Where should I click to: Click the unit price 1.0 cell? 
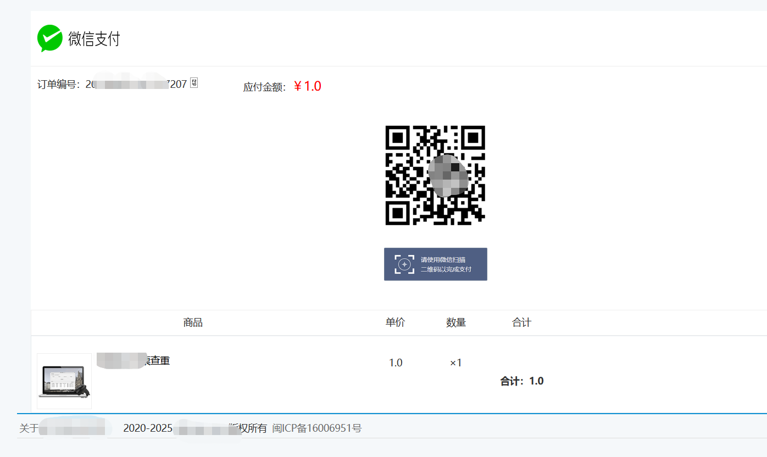pyautogui.click(x=396, y=363)
